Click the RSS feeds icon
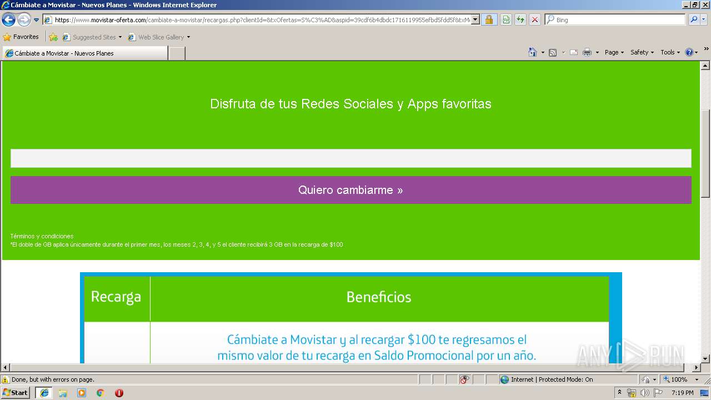The width and height of the screenshot is (711, 400). pyautogui.click(x=553, y=52)
